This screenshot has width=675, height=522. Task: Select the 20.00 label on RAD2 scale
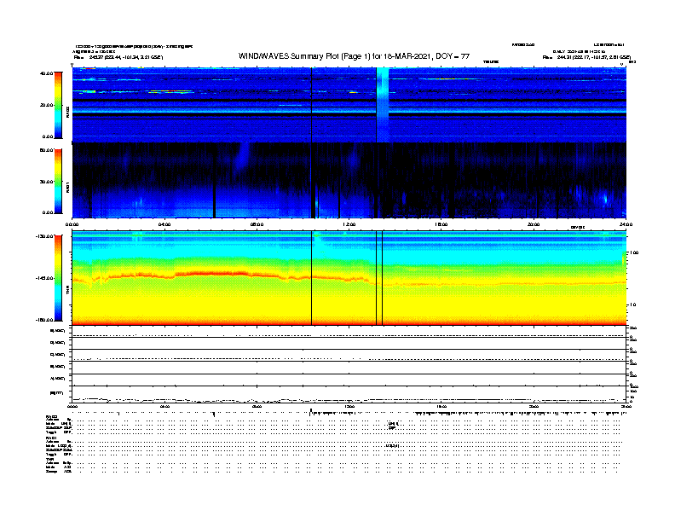[x=46, y=105]
